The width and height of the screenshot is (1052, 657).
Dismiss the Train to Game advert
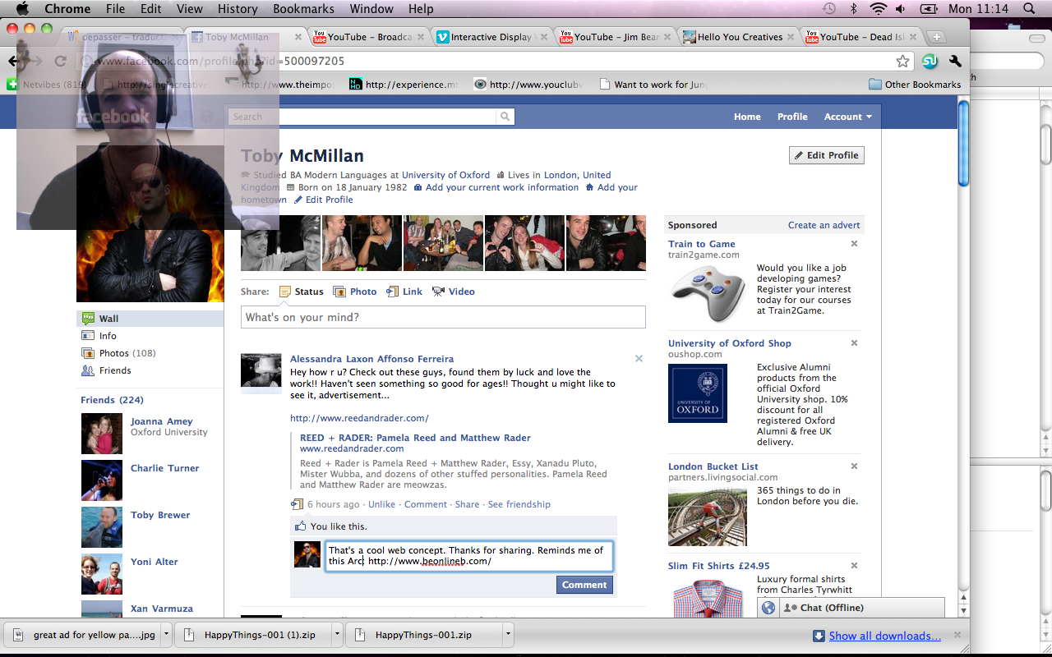point(854,244)
